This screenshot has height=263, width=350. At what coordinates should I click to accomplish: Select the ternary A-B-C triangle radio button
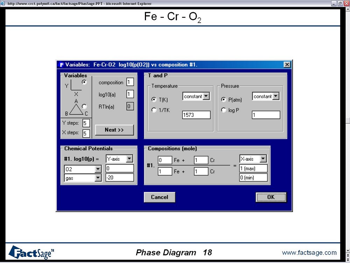pyautogui.click(x=84, y=106)
